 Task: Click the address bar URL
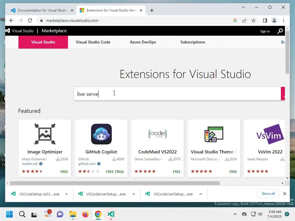[x=72, y=20]
